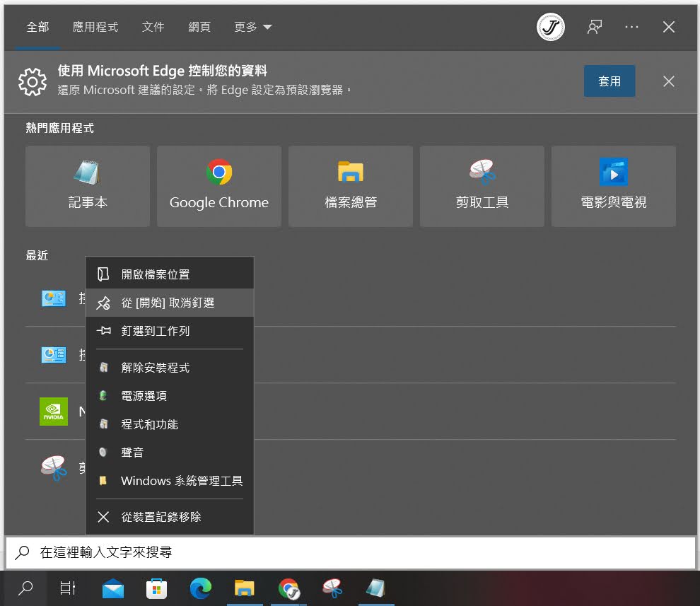Select 解除安裝程式 in the context menu
The image size is (700, 606).
click(x=170, y=368)
